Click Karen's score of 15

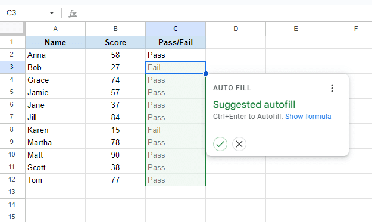115,130
